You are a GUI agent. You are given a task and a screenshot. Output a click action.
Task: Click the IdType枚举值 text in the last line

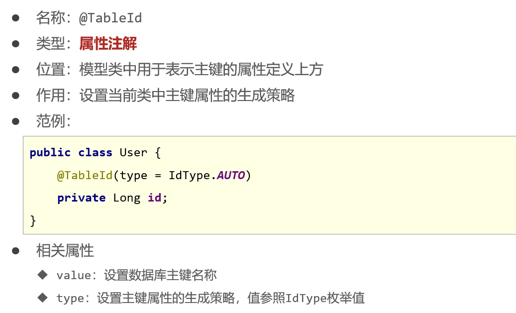pos(325,298)
